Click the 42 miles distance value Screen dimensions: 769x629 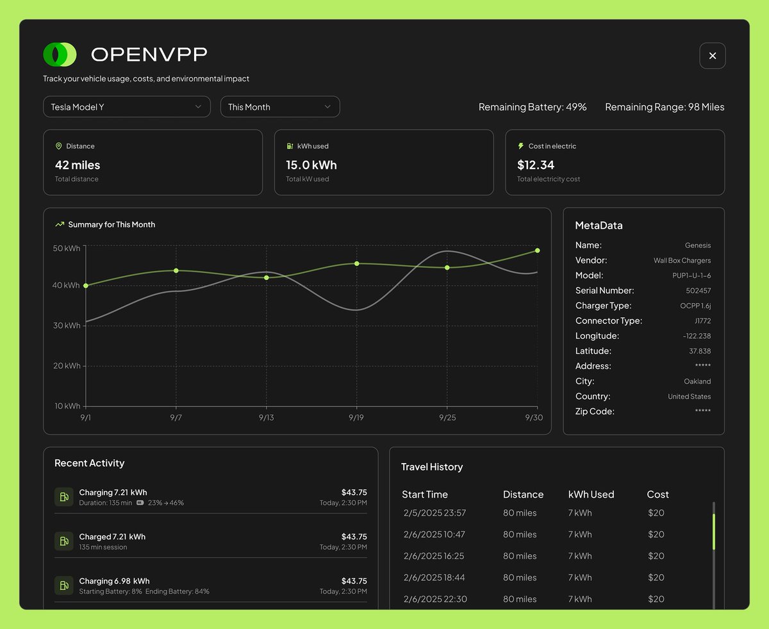tap(78, 165)
